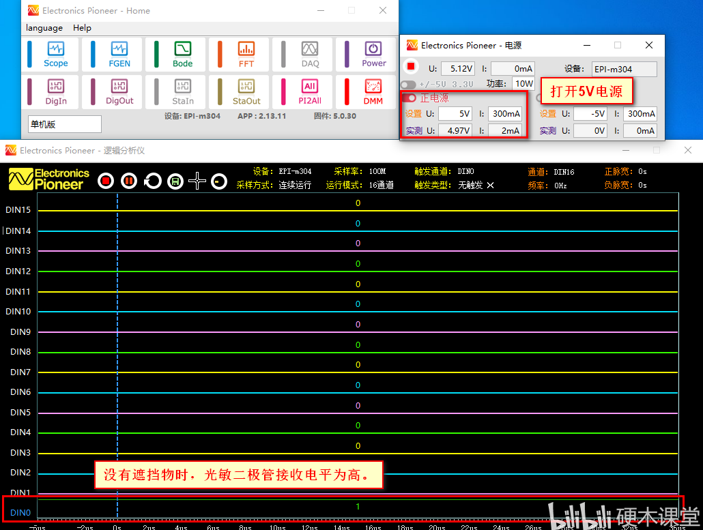703x530 pixels.
Task: Toggle the 正电源 positive supply switch
Action: click(x=410, y=98)
